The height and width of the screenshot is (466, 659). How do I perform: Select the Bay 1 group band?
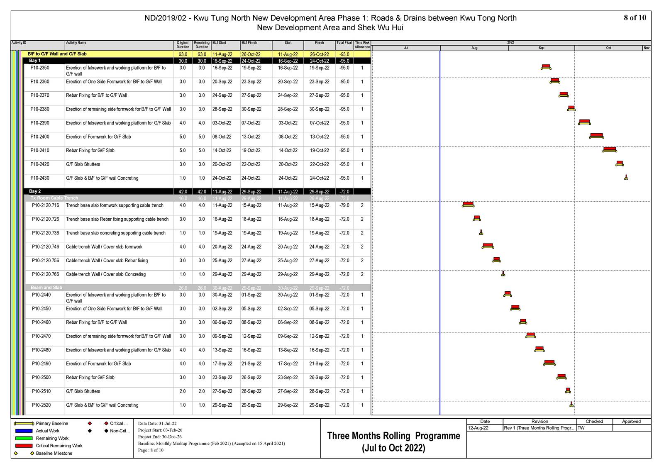[x=197, y=61]
